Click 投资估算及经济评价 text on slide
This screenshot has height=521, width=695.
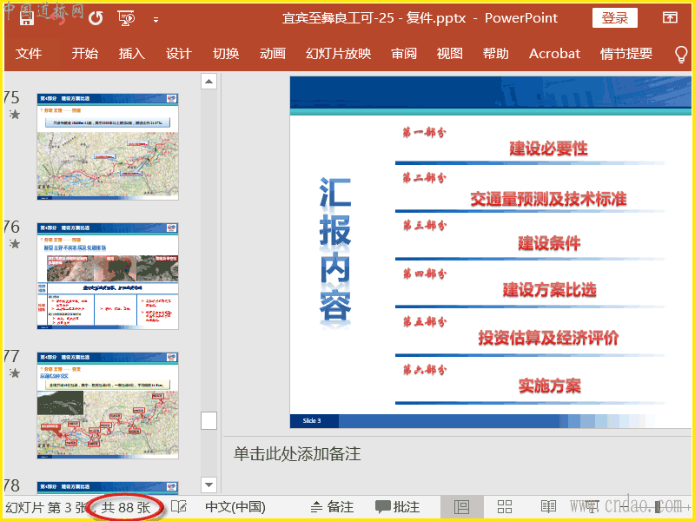(549, 338)
